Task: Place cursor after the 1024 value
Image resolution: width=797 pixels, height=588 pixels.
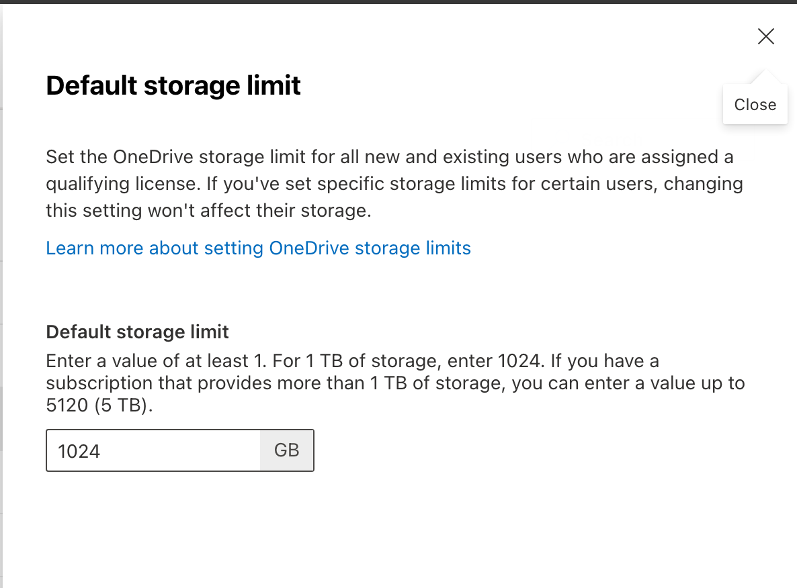Action: tap(101, 451)
